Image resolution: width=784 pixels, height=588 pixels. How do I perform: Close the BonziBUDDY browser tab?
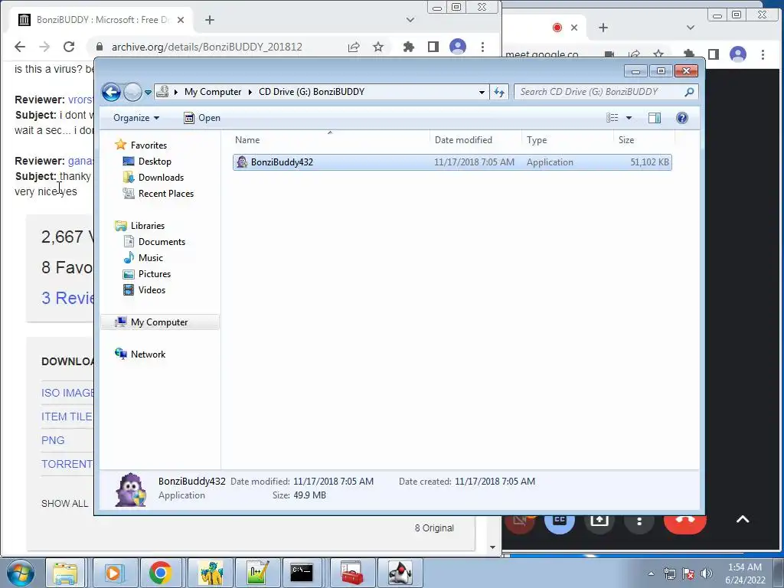[181, 20]
